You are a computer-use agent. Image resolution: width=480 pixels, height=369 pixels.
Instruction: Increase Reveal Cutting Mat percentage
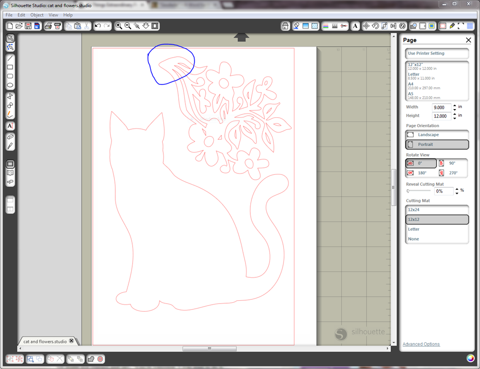pos(457,189)
